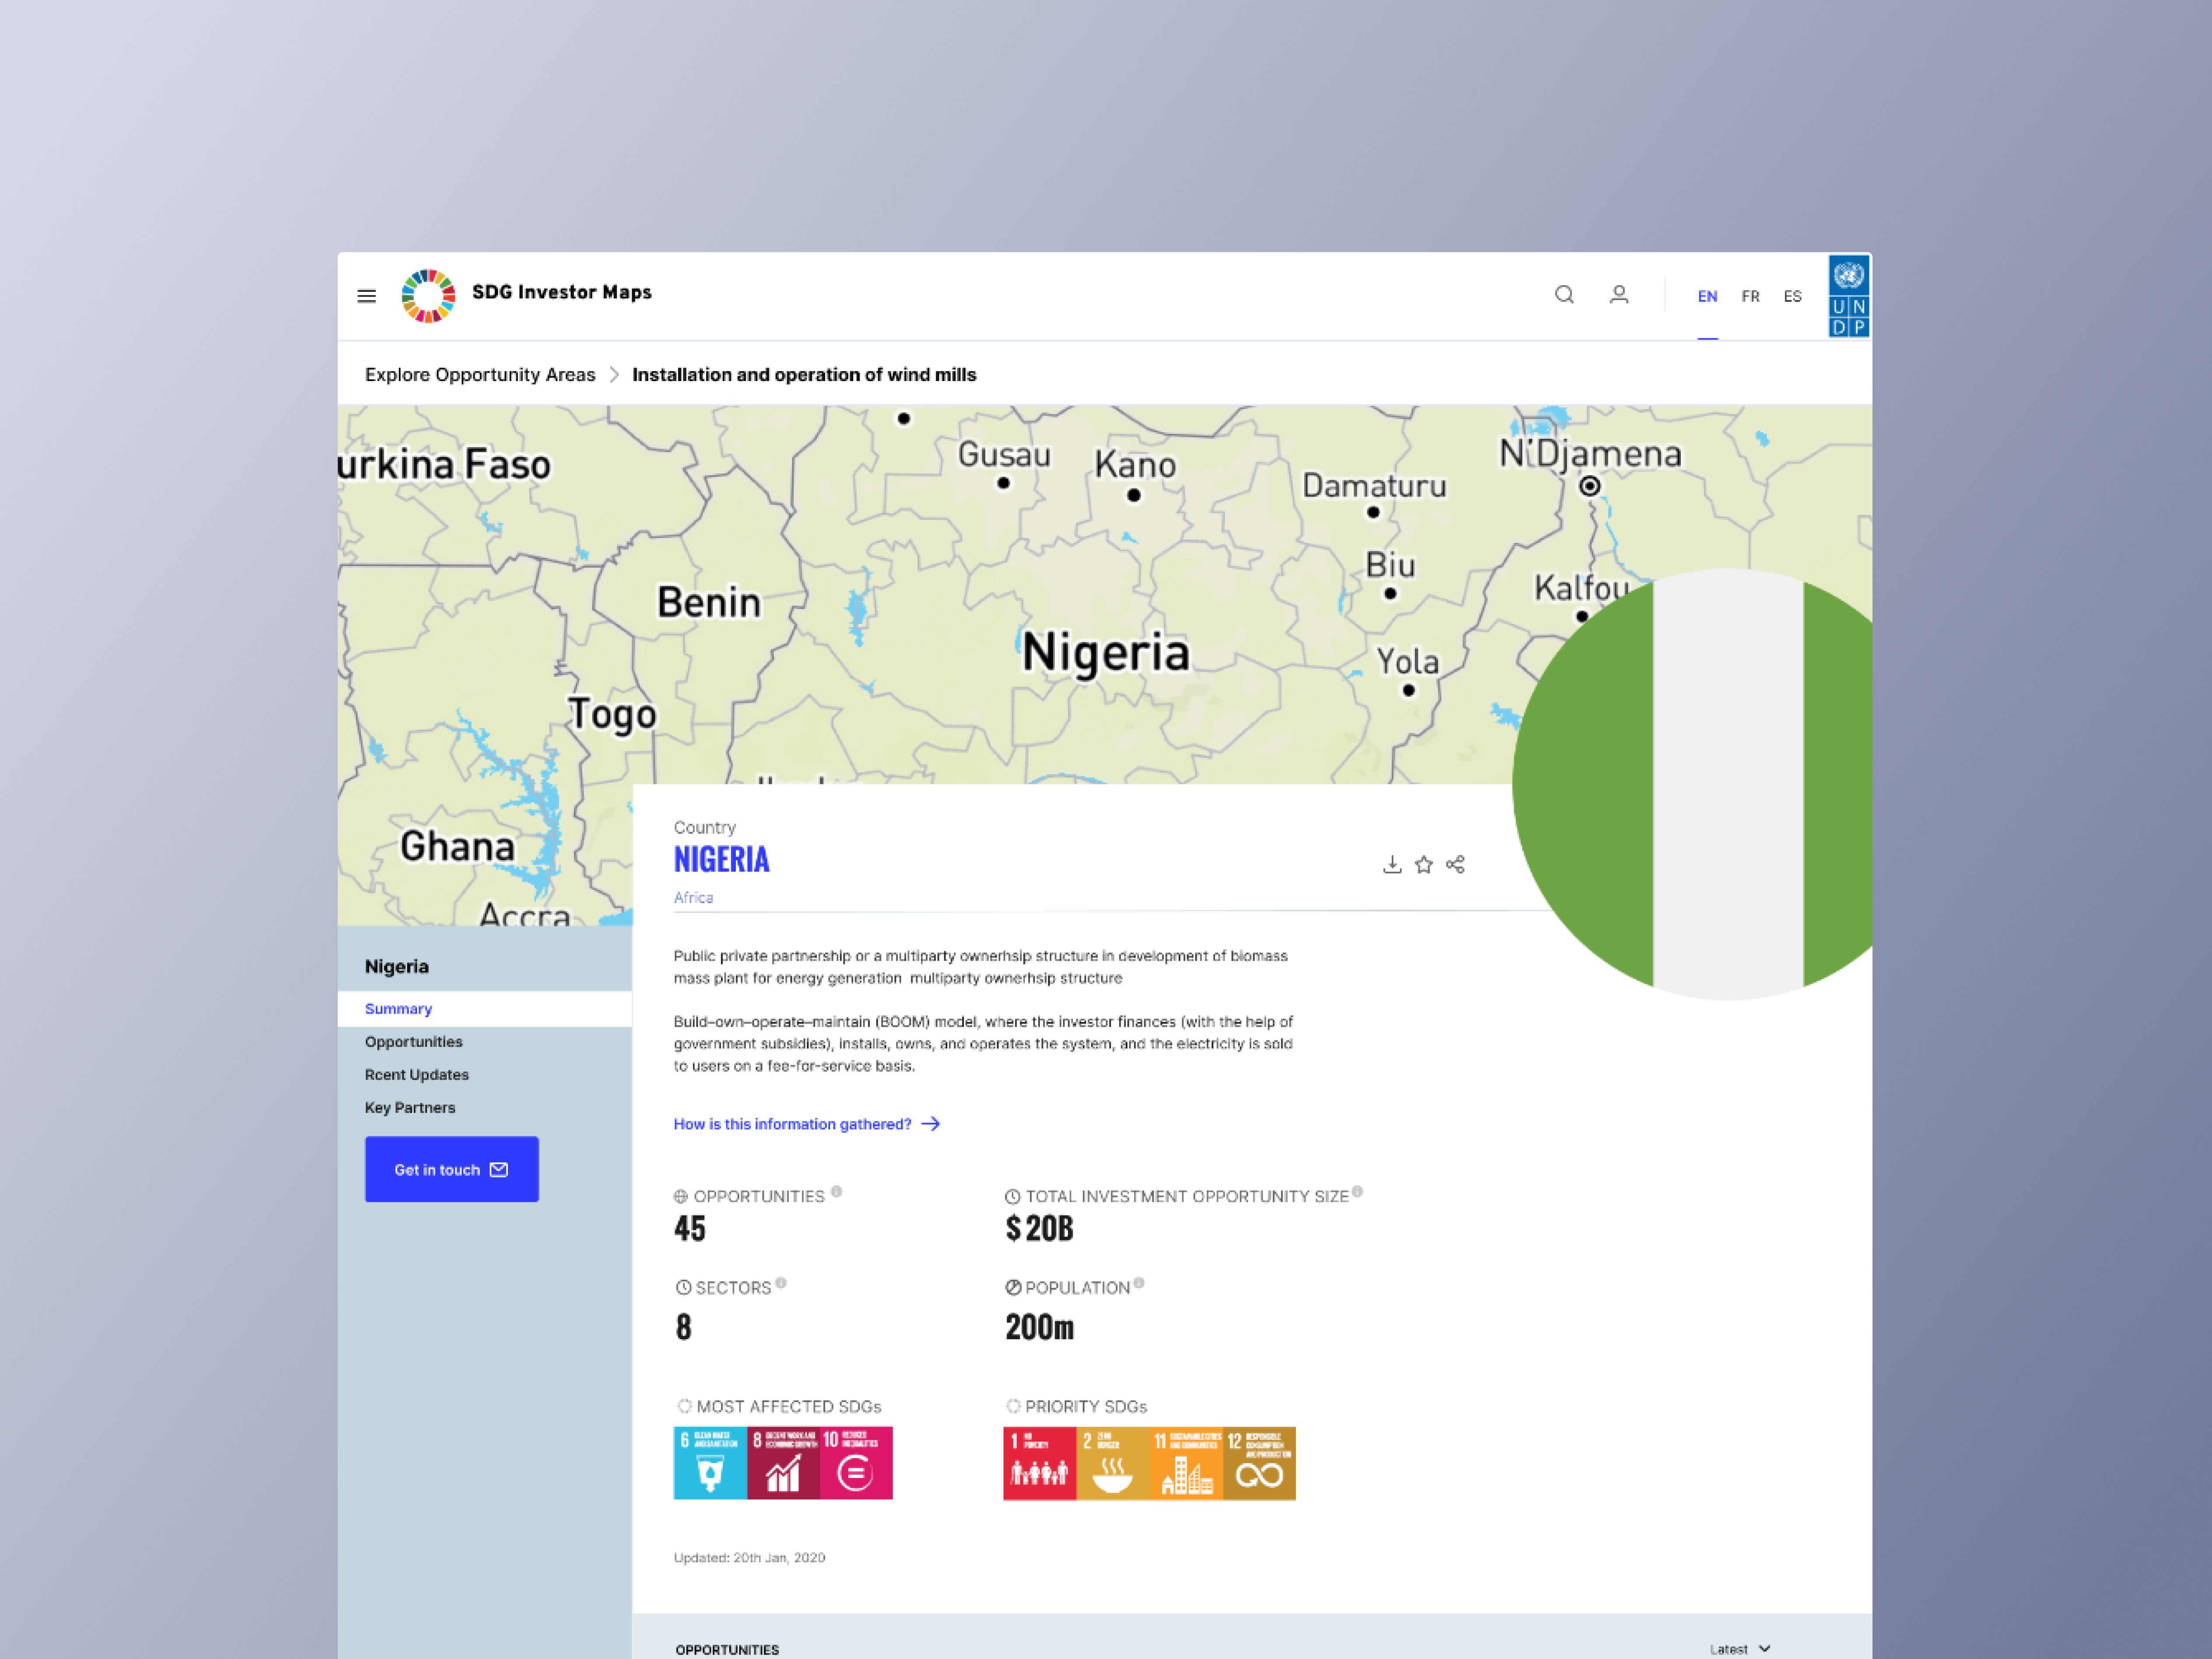The width and height of the screenshot is (2212, 1659).
Task: Select Opportunities in the sidebar
Action: tap(413, 1042)
